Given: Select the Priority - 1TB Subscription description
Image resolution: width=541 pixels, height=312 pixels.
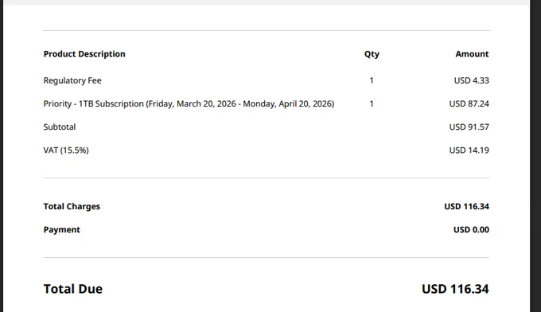Looking at the screenshot, I should tap(189, 104).
